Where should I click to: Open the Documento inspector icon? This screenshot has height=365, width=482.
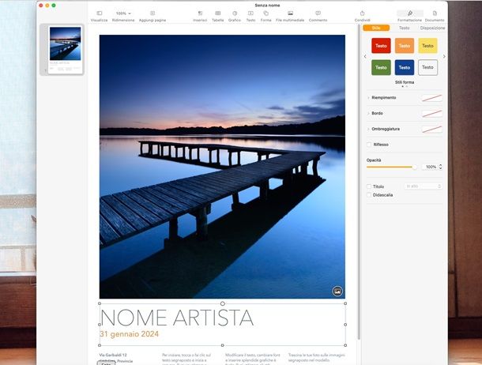click(435, 13)
